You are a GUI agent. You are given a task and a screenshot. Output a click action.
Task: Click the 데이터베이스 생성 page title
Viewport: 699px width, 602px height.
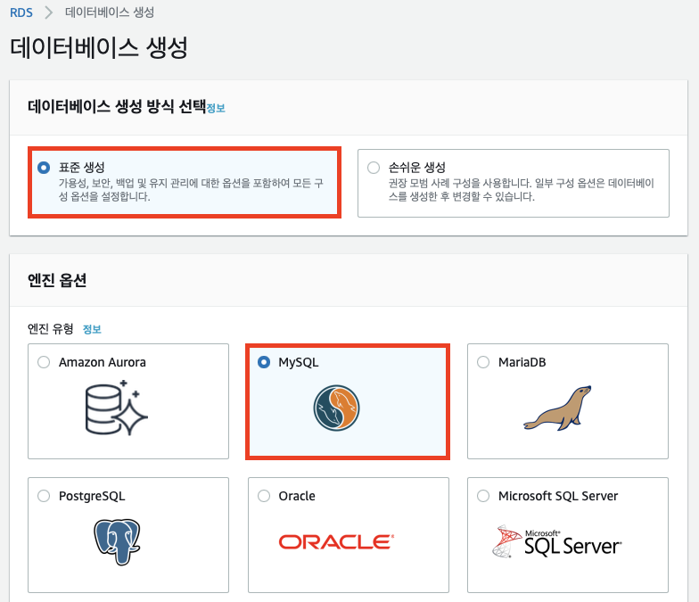tap(99, 48)
